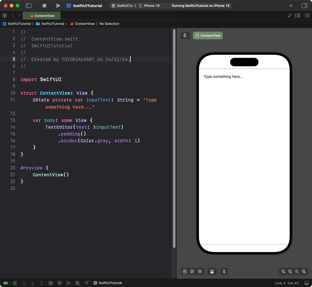Open the tab overview grid
Viewport: 312px width, 287px height.
[5, 15]
